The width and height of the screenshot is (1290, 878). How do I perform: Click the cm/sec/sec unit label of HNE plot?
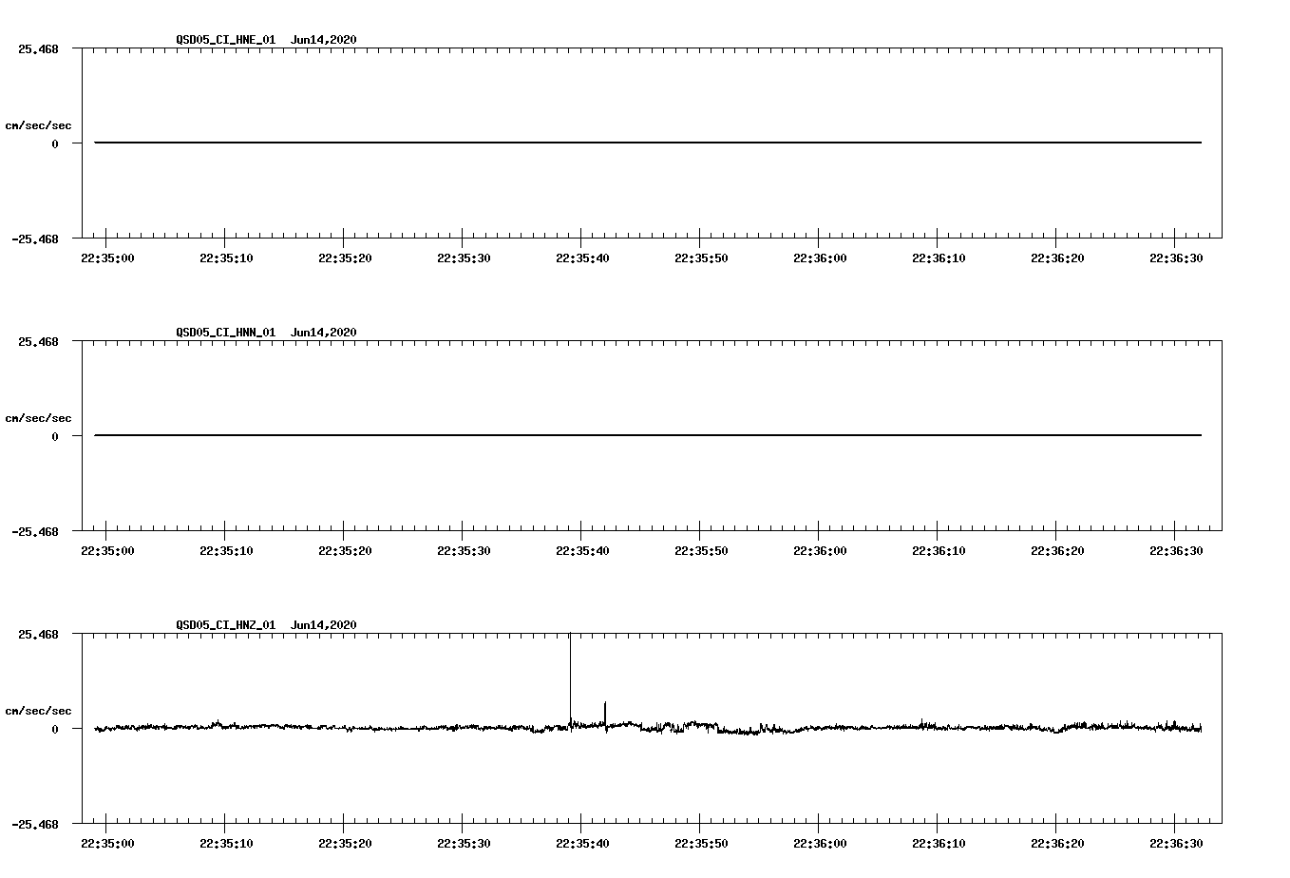(38, 125)
